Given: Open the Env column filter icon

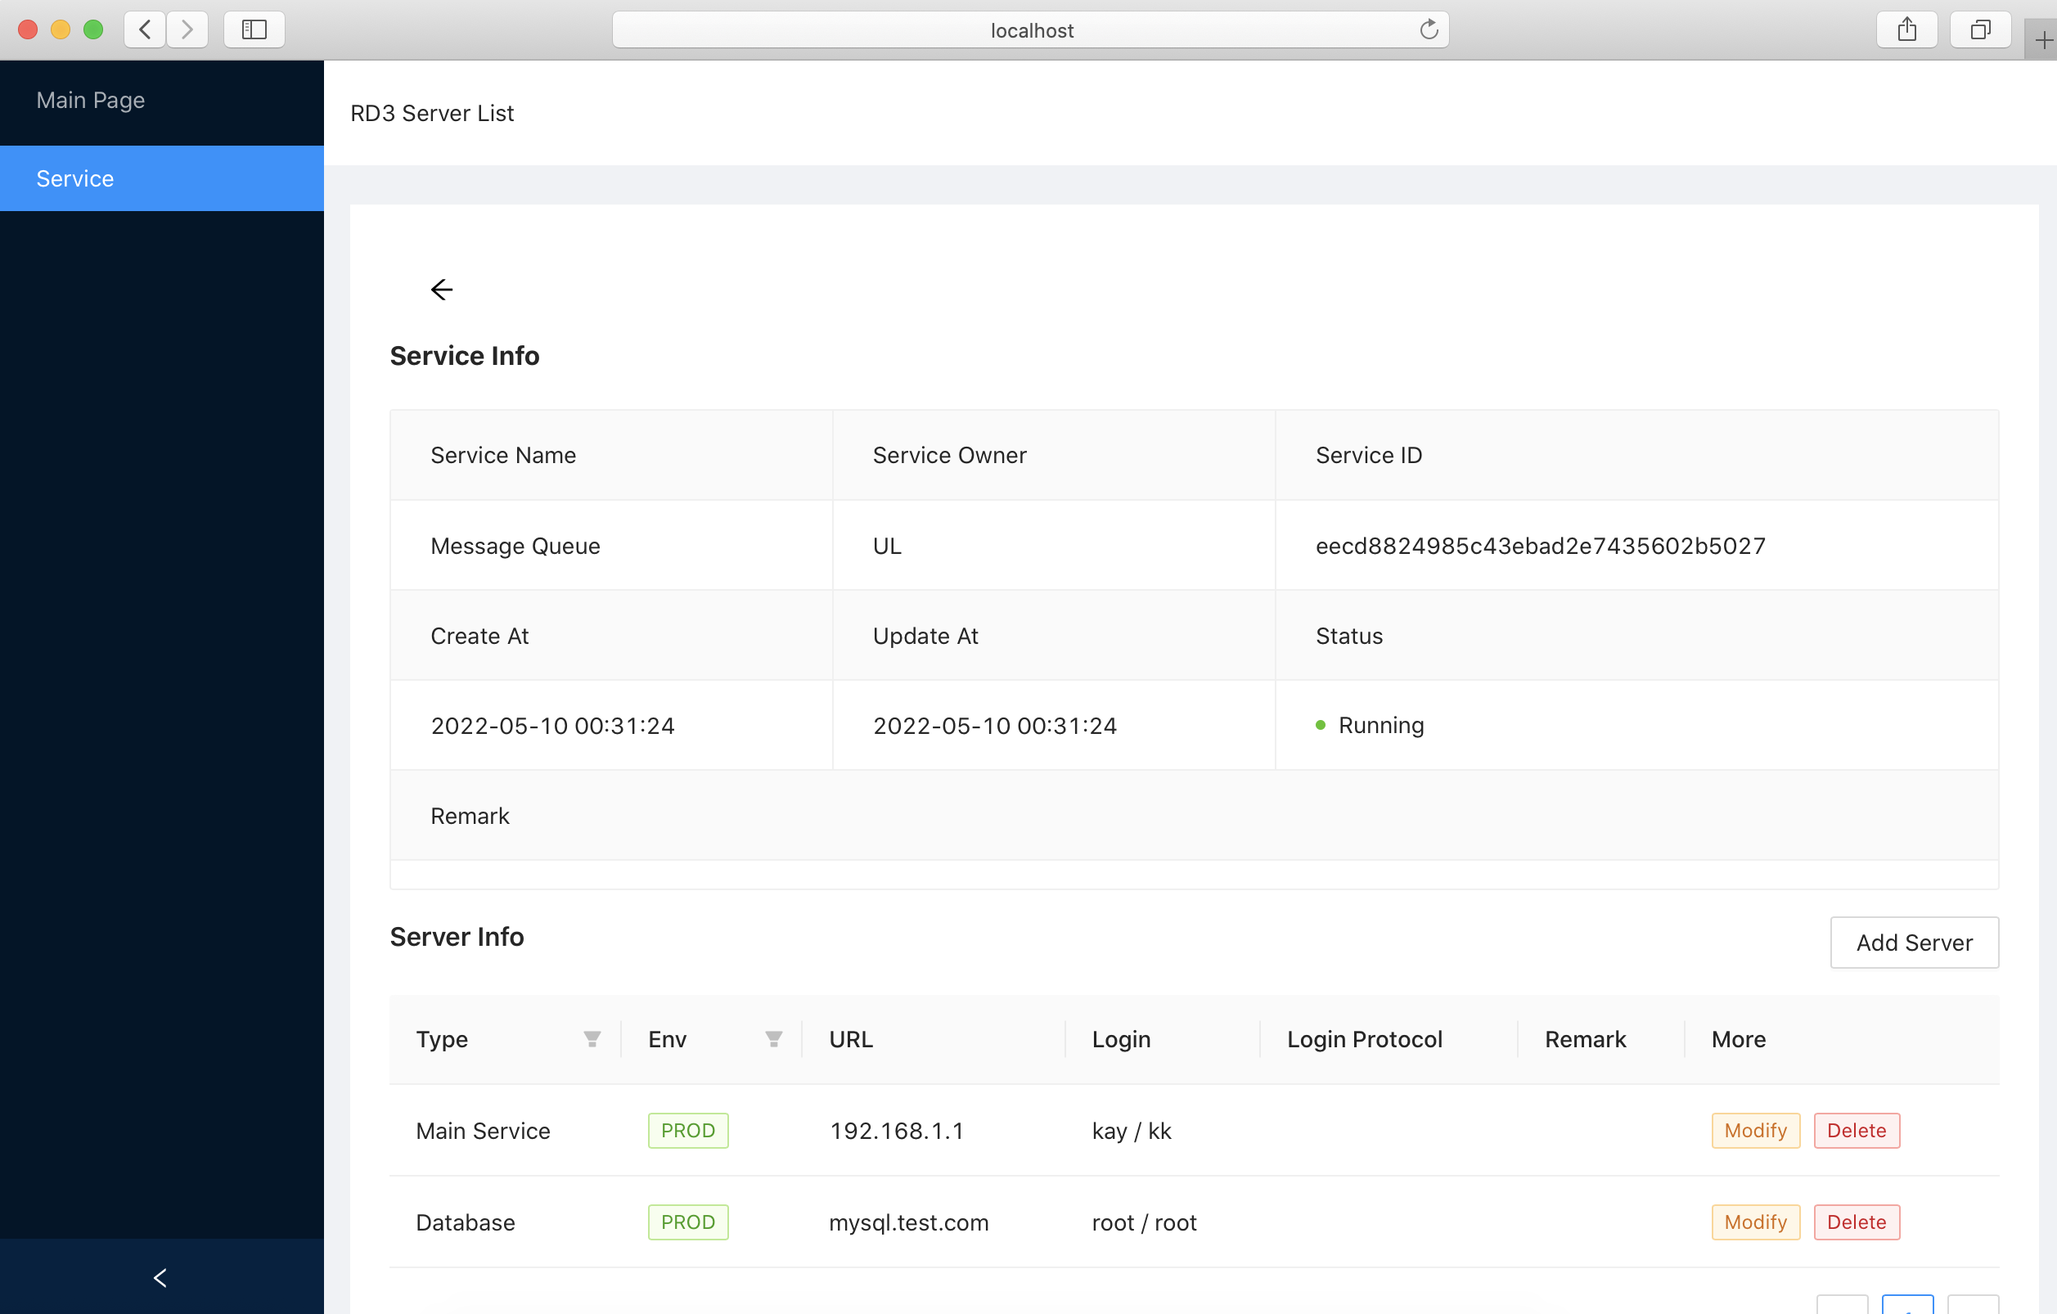Looking at the screenshot, I should tap(774, 1039).
